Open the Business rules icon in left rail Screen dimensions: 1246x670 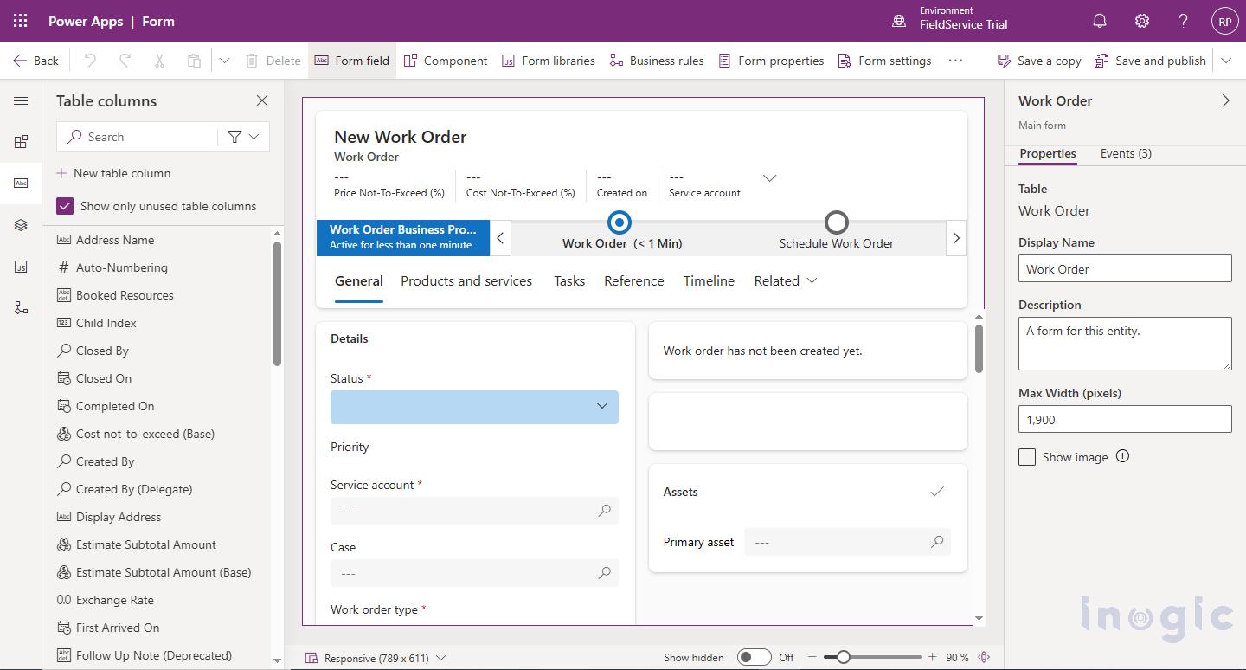tap(21, 308)
